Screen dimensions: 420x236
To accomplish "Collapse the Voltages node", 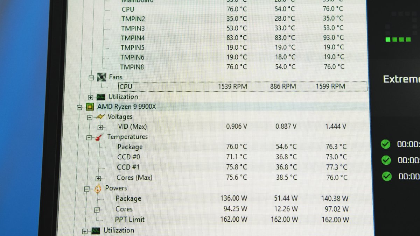I will pos(90,117).
